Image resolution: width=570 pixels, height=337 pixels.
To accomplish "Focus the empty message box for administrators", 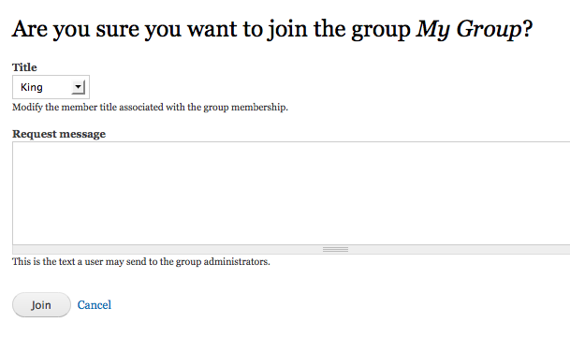I will coord(291,193).
